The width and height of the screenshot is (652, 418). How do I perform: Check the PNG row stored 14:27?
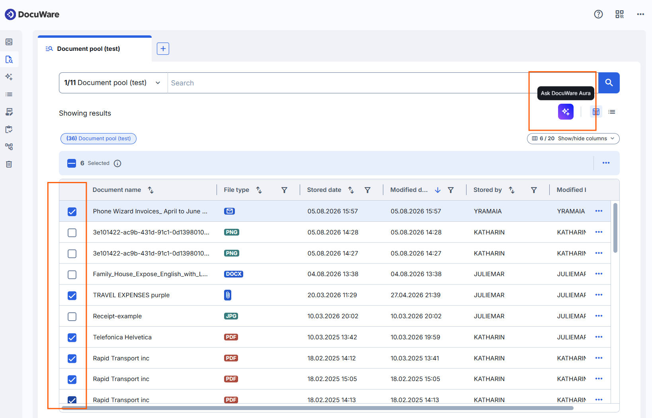pos(72,254)
